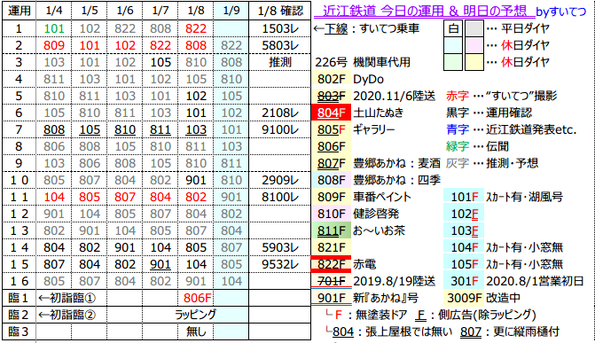The height and width of the screenshot is (343, 595).
Task: Select the struck-through 803F cell
Action: [332, 96]
